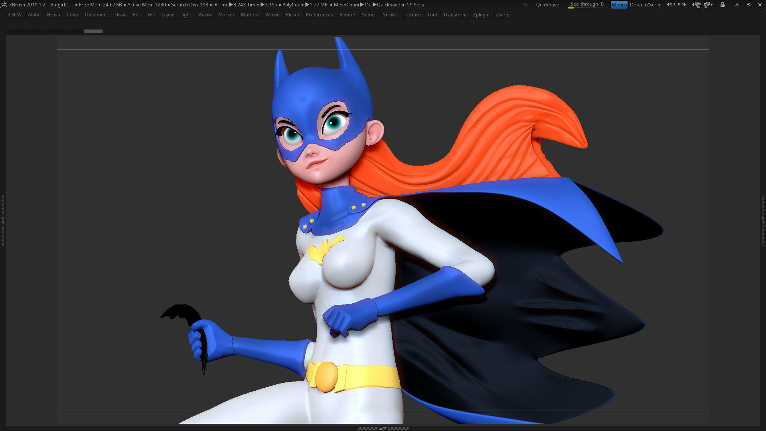
Task: Open the Marker menu
Action: [226, 15]
